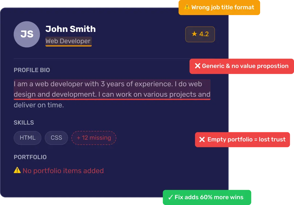Open the 'Wrong job title format' callout
Image resolution: width=294 pixels, height=205 pixels.
click(219, 7)
